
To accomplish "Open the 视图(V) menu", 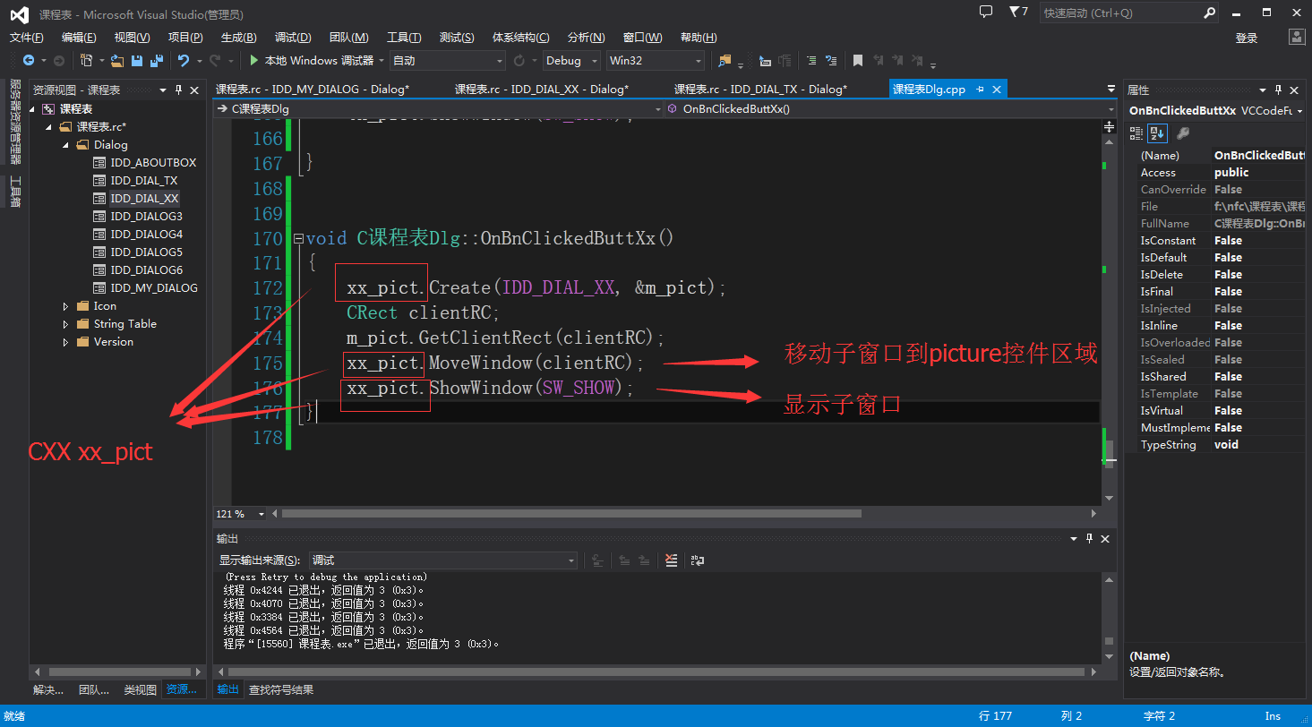I will [132, 38].
